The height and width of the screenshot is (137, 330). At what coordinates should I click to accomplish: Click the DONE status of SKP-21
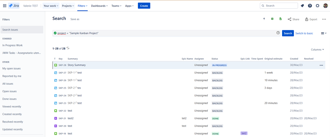tap(216, 119)
